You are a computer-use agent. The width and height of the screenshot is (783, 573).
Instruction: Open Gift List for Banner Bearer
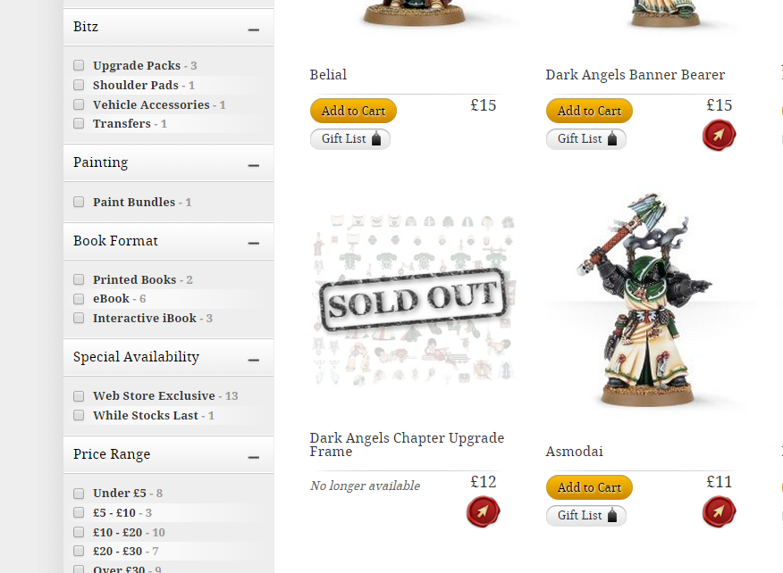(x=585, y=138)
